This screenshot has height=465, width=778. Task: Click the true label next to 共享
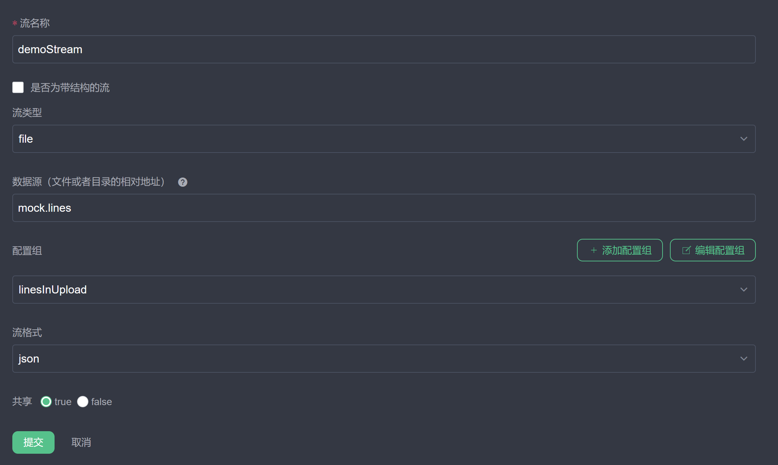click(63, 402)
